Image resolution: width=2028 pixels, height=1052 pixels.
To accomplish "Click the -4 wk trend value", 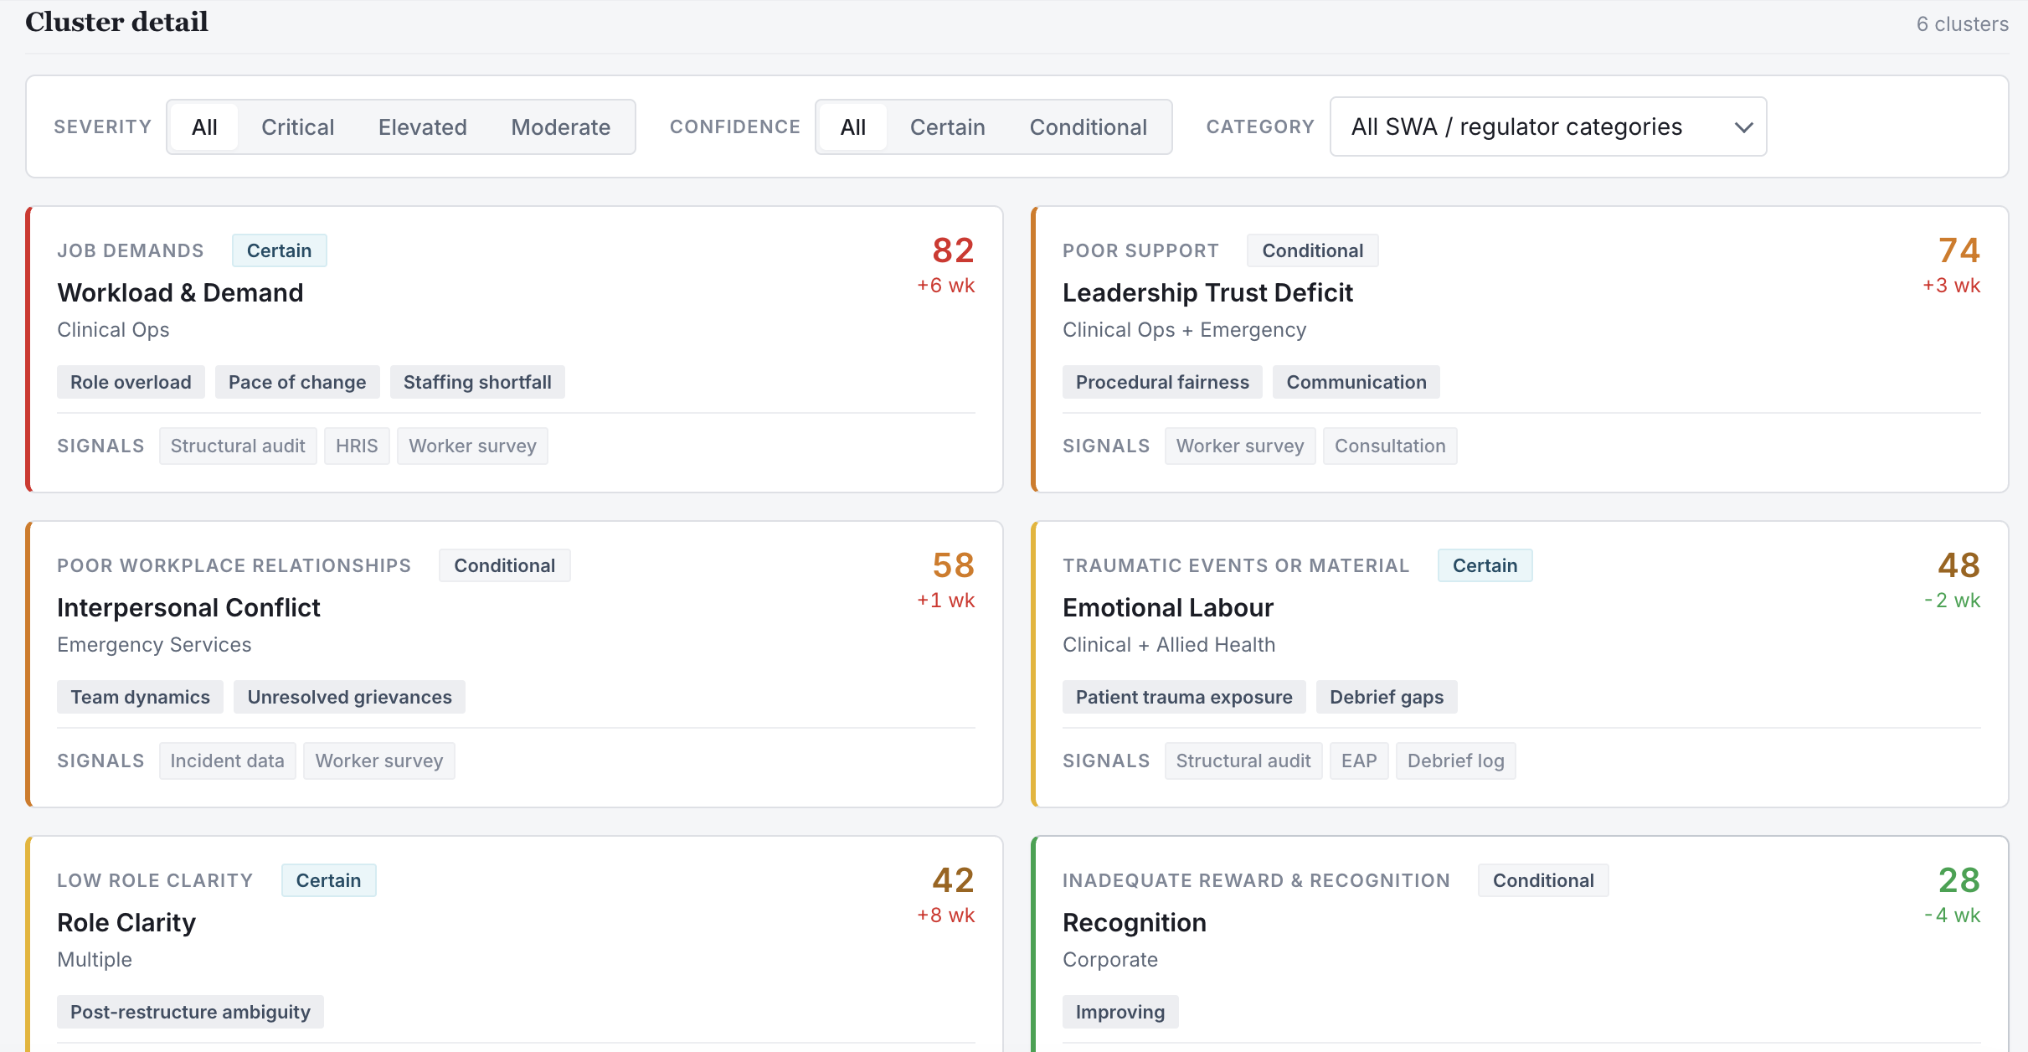I will click(x=1953, y=915).
